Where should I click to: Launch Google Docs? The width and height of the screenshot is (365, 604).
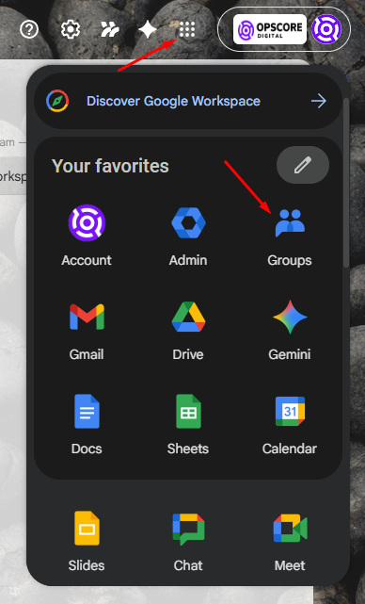click(87, 424)
